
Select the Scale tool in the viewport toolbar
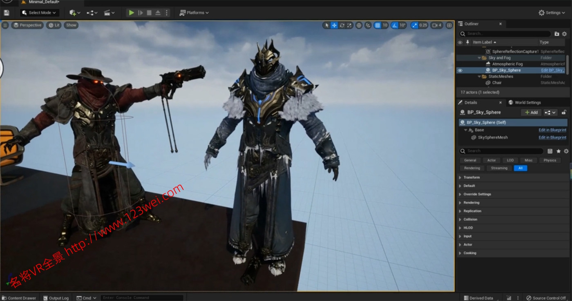click(x=349, y=25)
